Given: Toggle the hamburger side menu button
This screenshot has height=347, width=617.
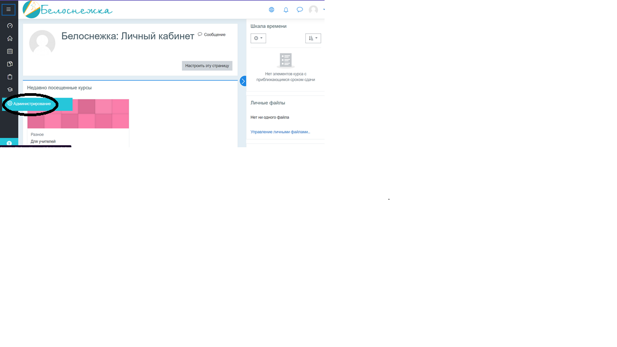Looking at the screenshot, I should 9,9.
